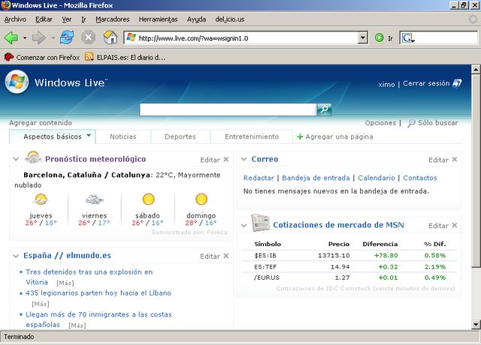Viewport: 481px width, 345px height.
Task: Click the $ES:IB price 13715.10
Action: (x=334, y=256)
